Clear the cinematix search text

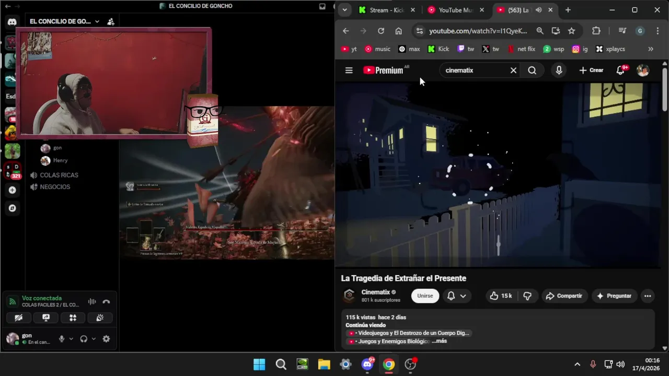click(x=513, y=70)
